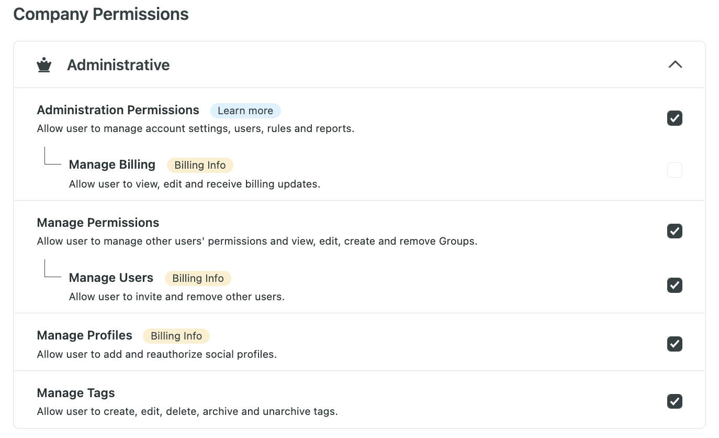Click the Manage Profiles label
This screenshot has height=438, width=719.
point(84,335)
